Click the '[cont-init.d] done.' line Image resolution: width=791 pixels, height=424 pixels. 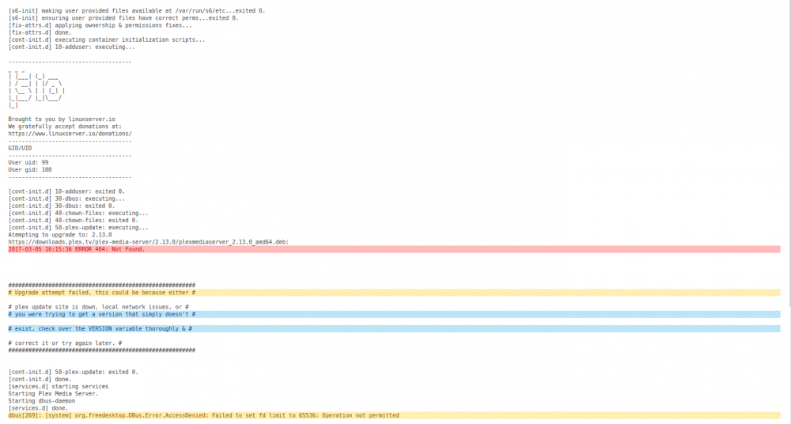pos(40,380)
